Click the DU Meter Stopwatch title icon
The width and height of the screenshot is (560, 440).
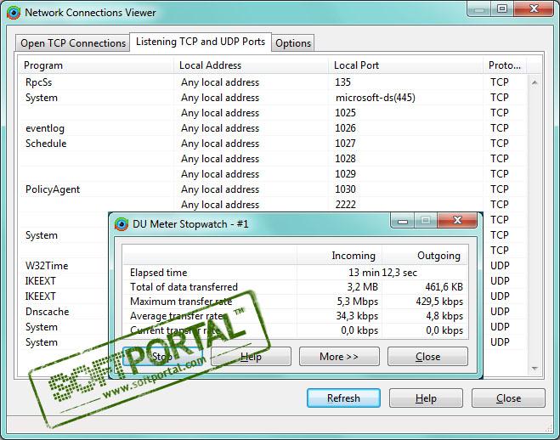coord(122,224)
